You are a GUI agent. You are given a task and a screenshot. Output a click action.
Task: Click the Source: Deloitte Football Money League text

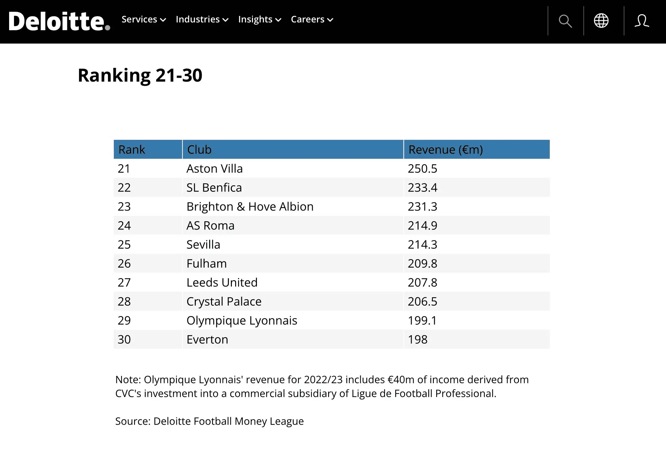click(209, 421)
